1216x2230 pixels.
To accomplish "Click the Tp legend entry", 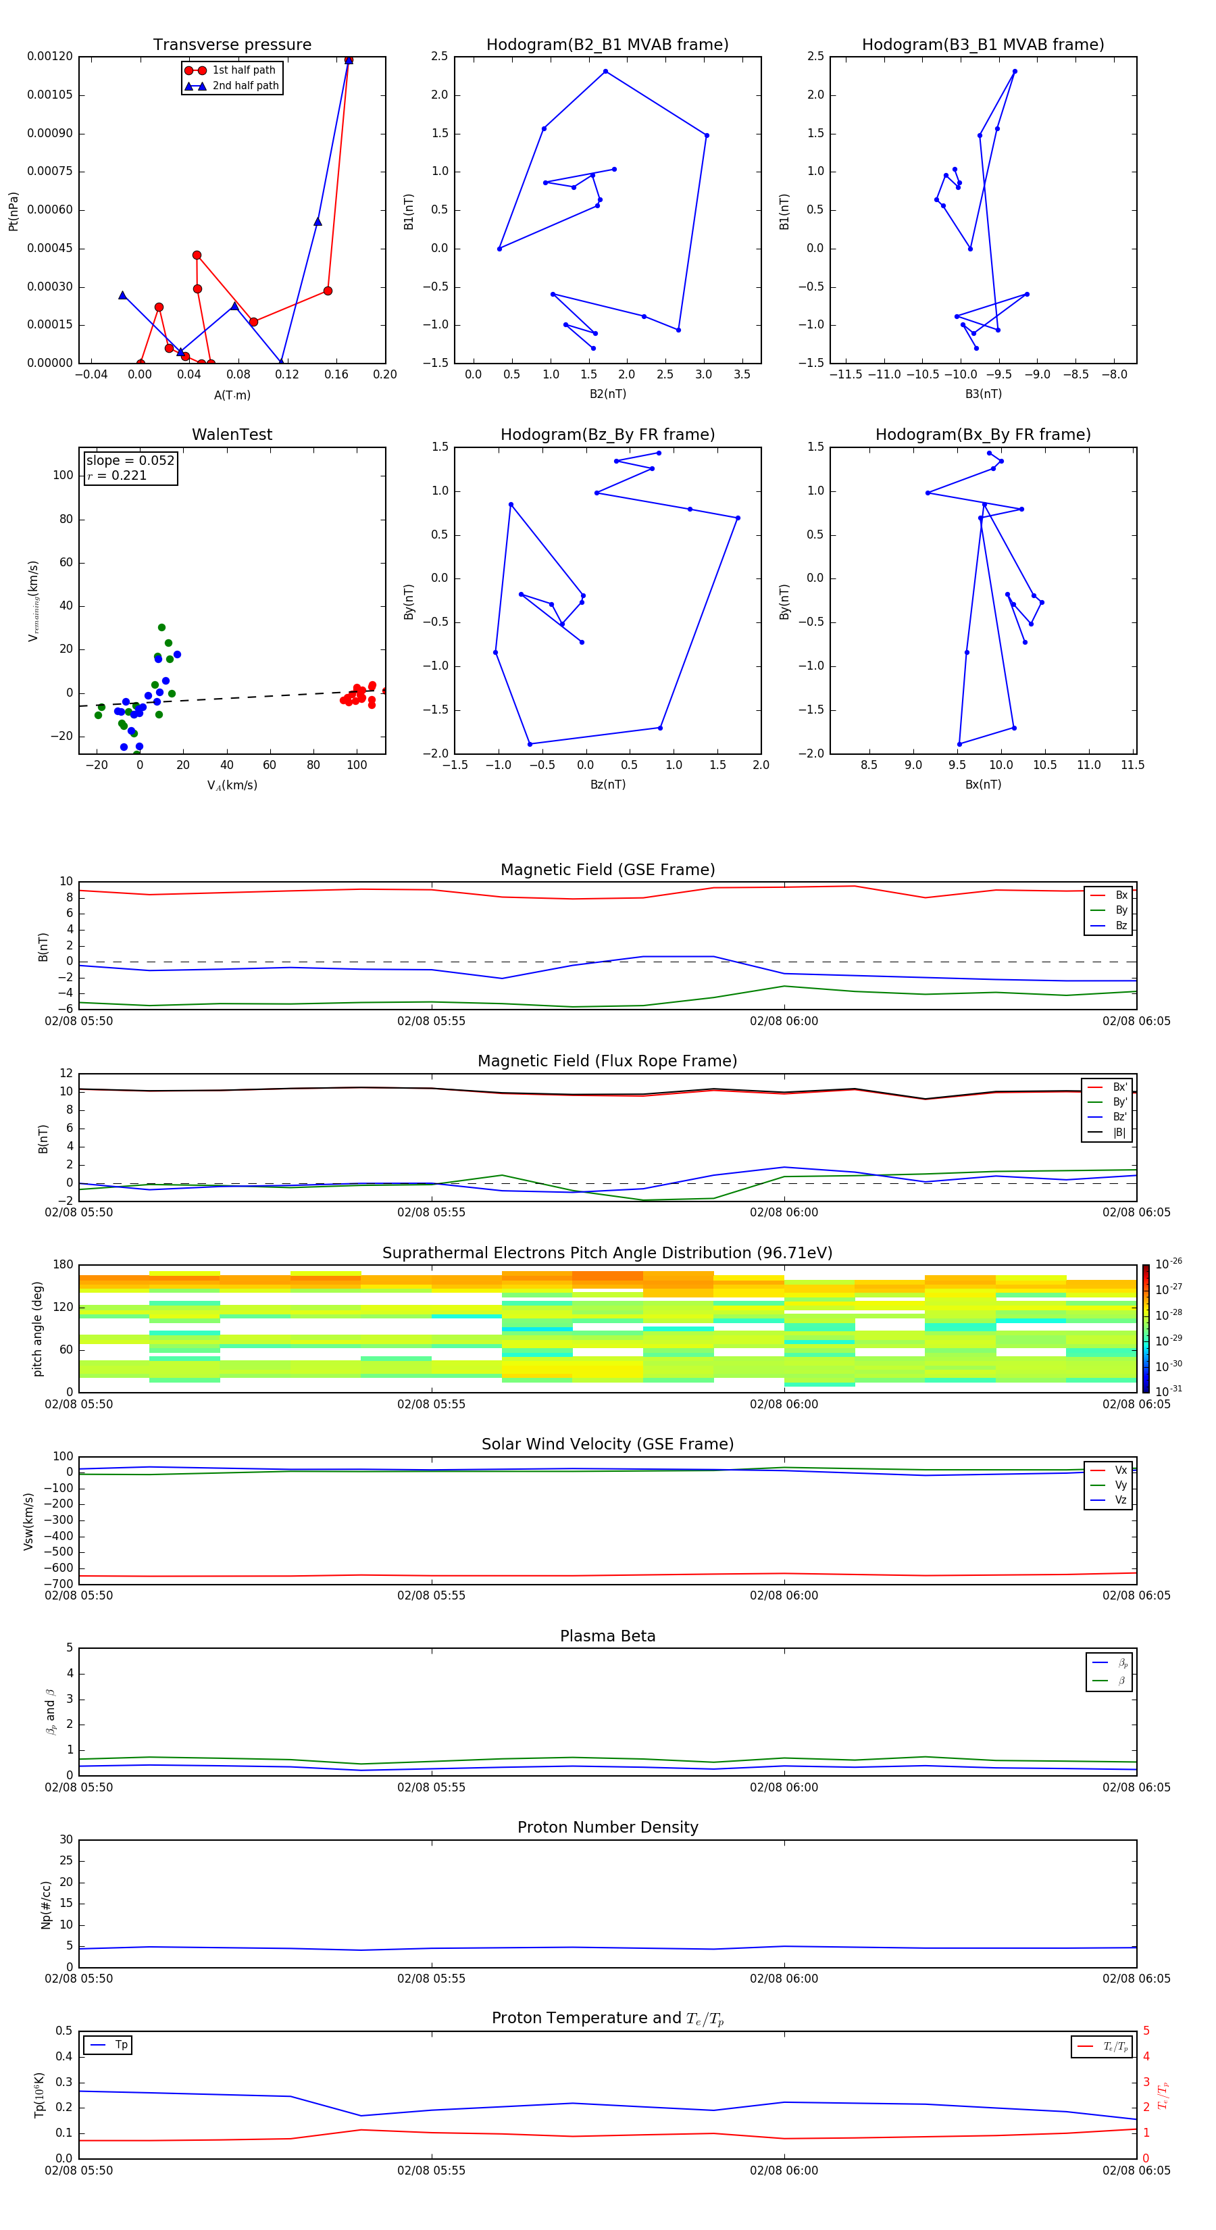I will (x=108, y=2046).
